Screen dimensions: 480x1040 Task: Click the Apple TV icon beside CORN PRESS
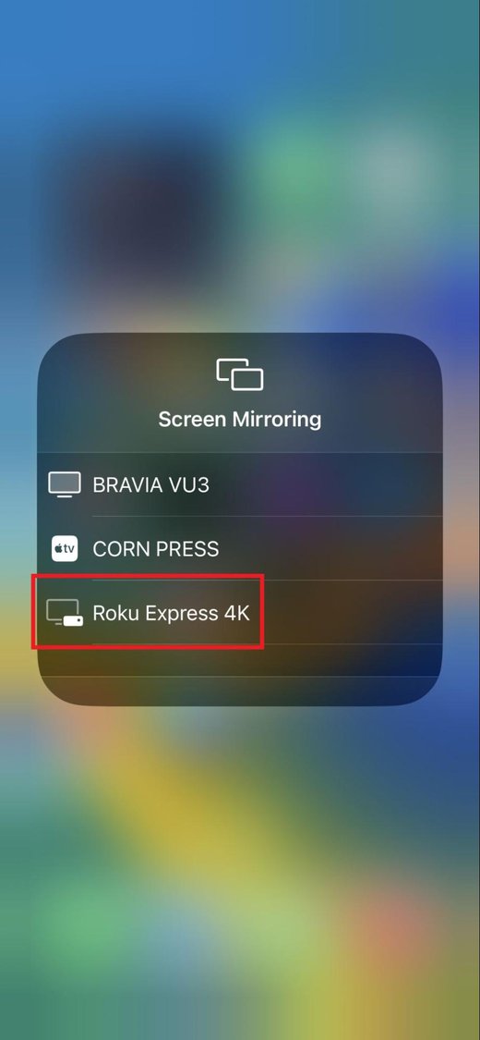[65, 548]
